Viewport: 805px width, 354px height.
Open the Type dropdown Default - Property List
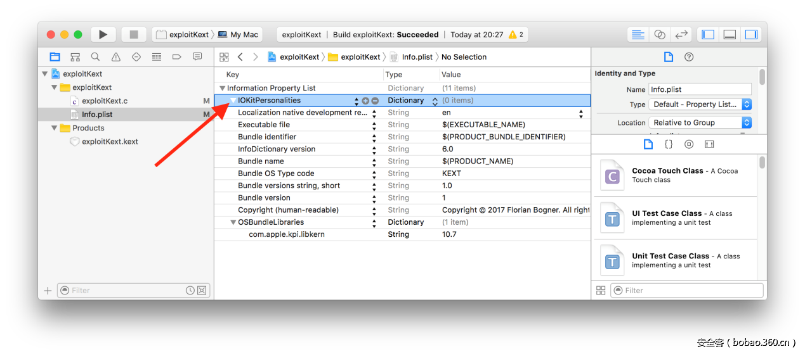(699, 104)
